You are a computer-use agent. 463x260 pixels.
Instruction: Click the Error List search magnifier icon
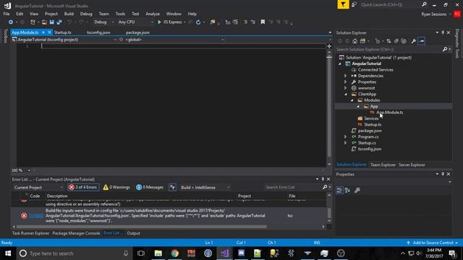pyautogui.click(x=325, y=187)
